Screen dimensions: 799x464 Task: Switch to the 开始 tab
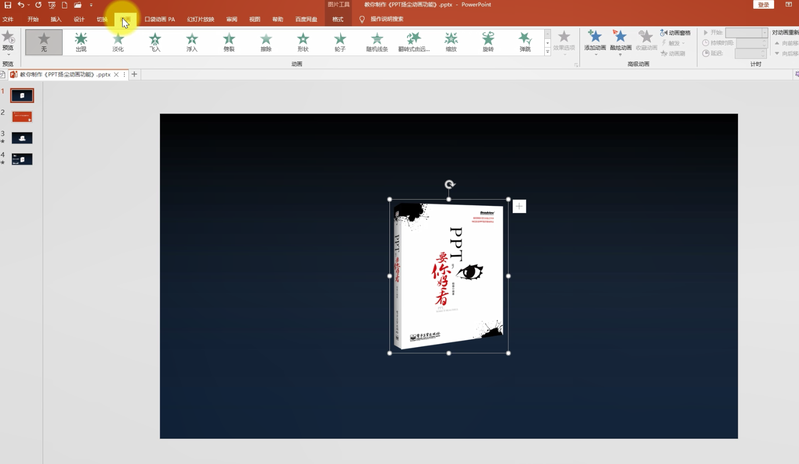[33, 19]
